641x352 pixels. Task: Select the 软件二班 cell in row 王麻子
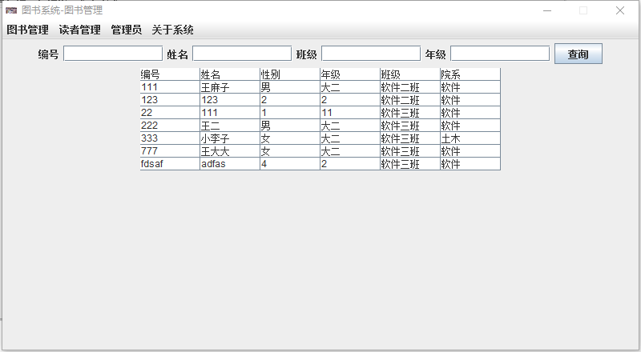tap(410, 87)
